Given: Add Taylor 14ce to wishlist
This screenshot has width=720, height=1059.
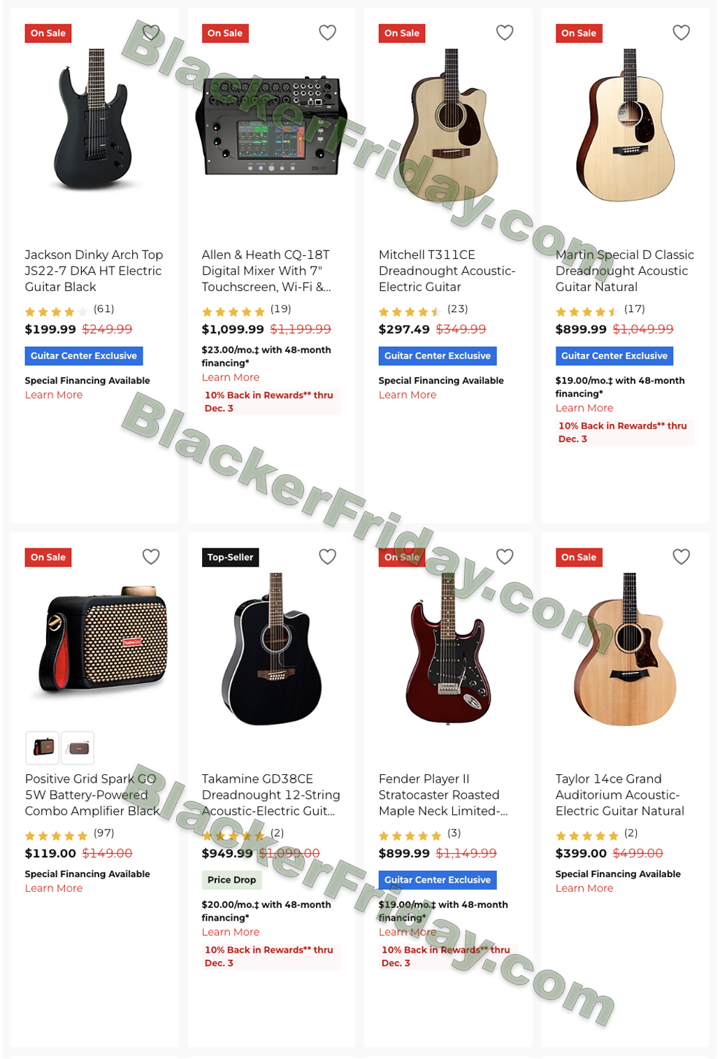Looking at the screenshot, I should pyautogui.click(x=682, y=556).
